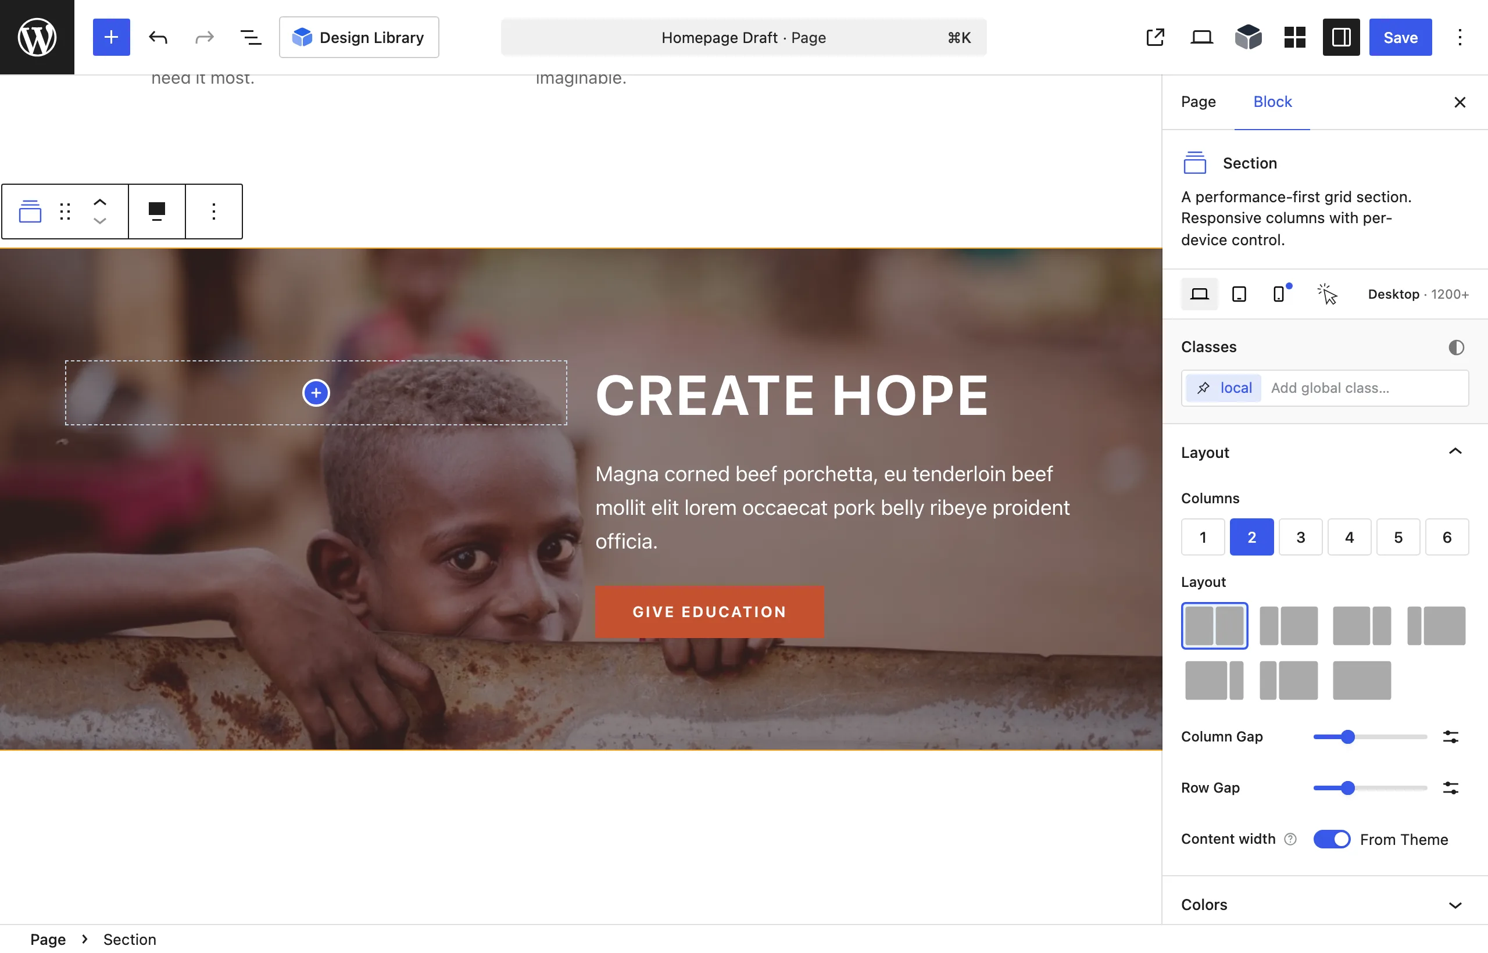Open the Design Library
This screenshot has width=1488, height=953.
tap(359, 37)
